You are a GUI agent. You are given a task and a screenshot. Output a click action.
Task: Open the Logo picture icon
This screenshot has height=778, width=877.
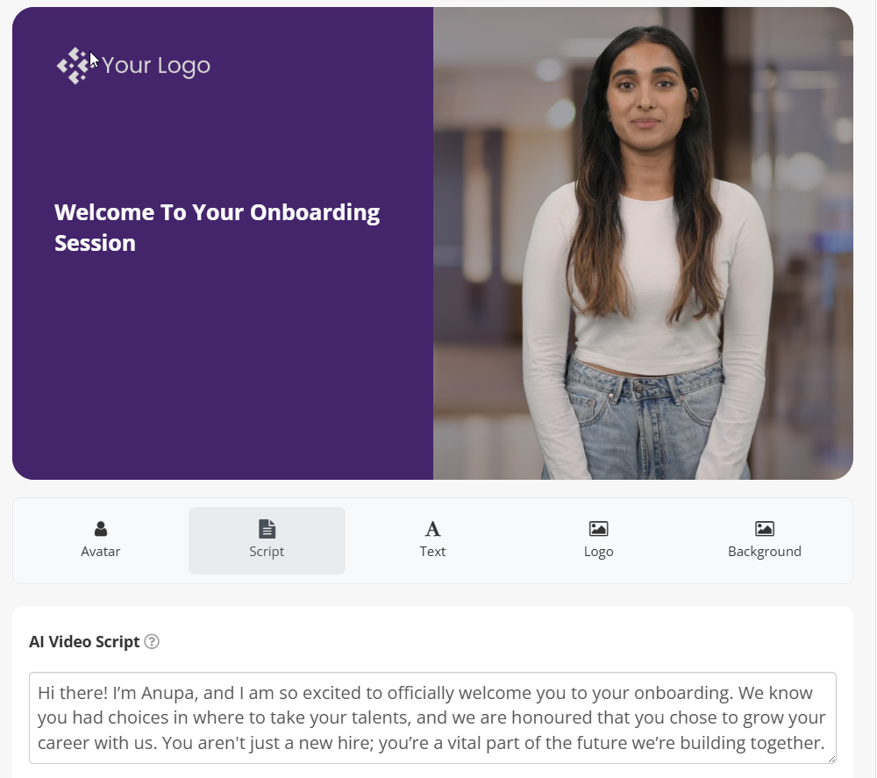point(598,529)
